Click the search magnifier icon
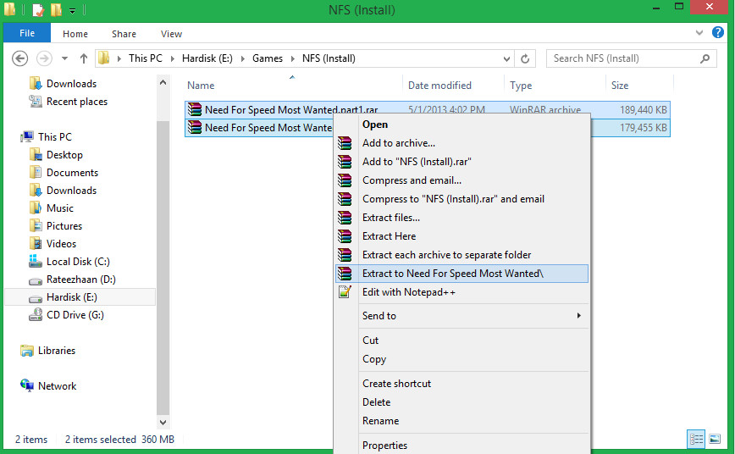The image size is (735, 454). (x=705, y=58)
